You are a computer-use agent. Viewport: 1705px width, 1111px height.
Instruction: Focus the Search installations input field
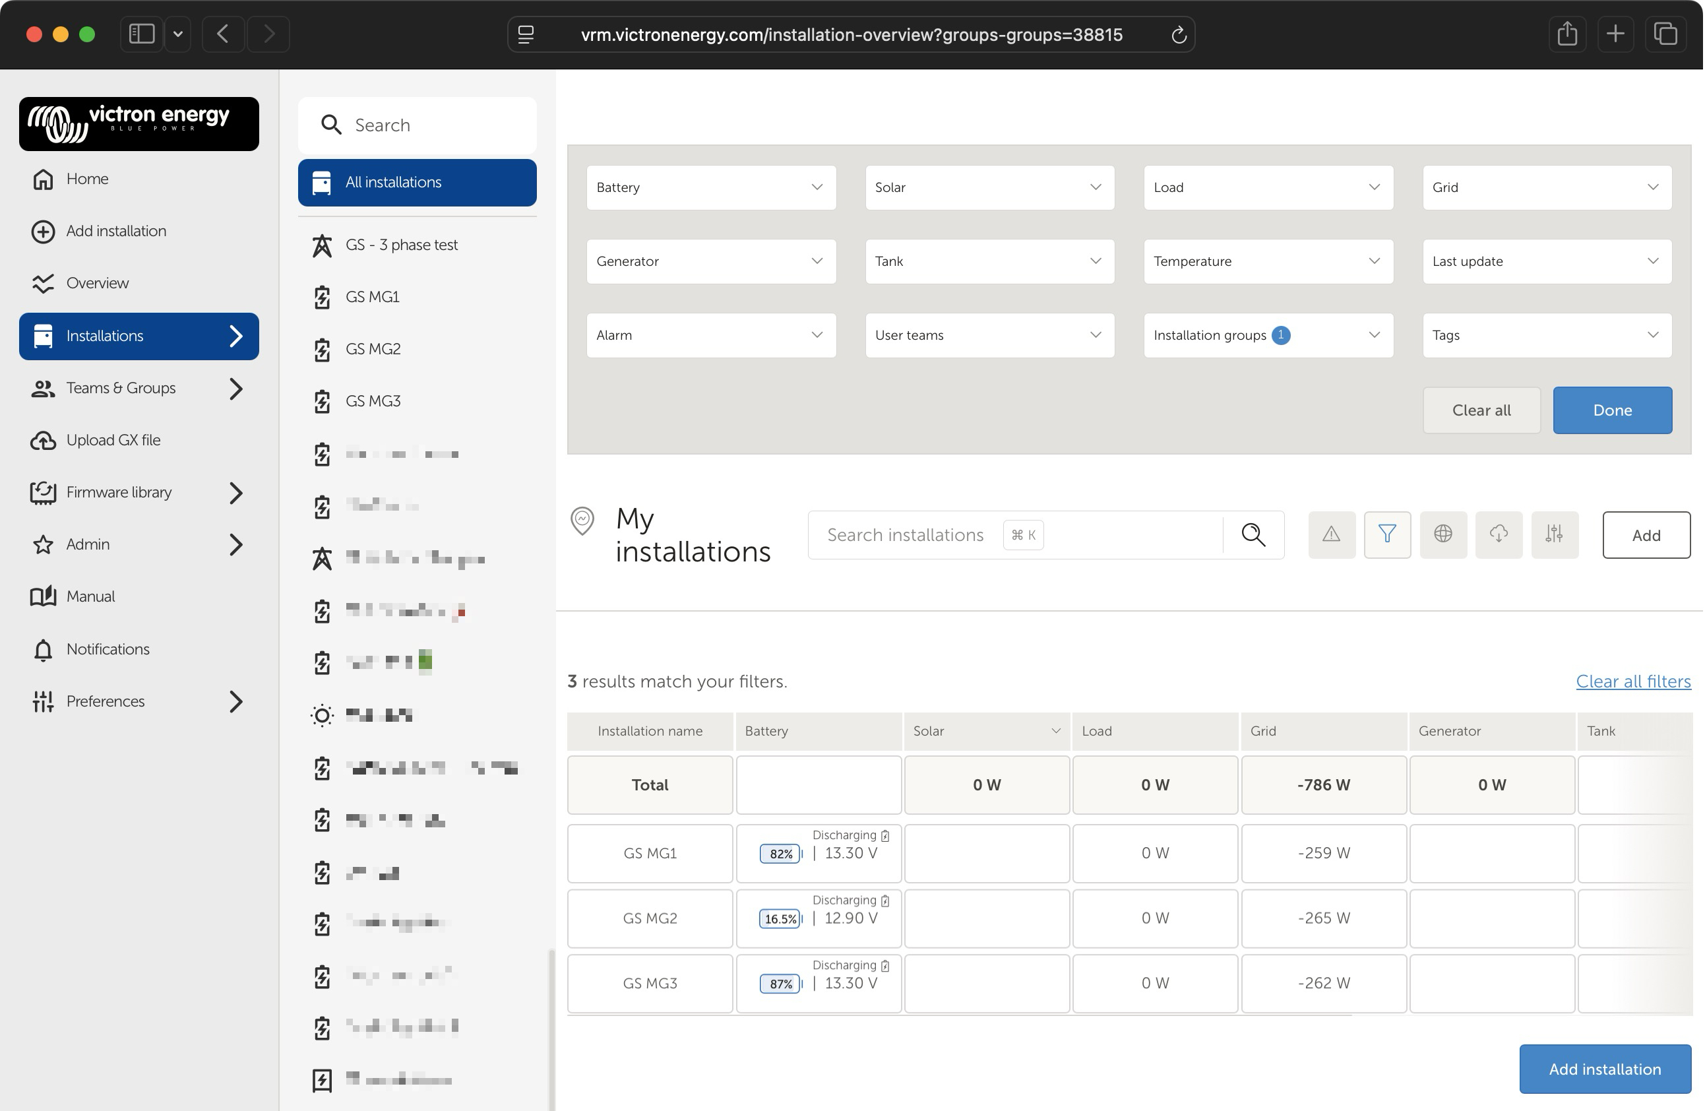tap(1014, 536)
